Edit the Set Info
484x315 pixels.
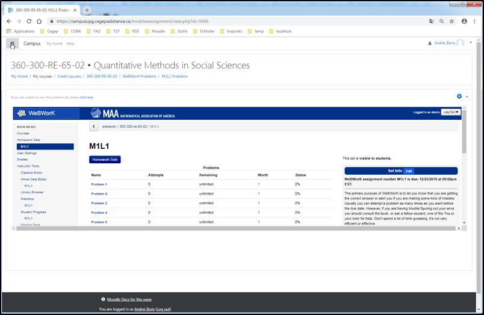[408, 171]
